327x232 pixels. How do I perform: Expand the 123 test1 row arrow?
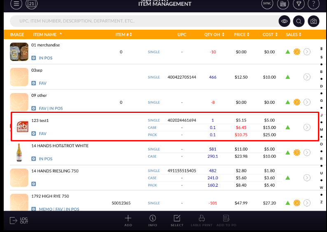click(307, 127)
